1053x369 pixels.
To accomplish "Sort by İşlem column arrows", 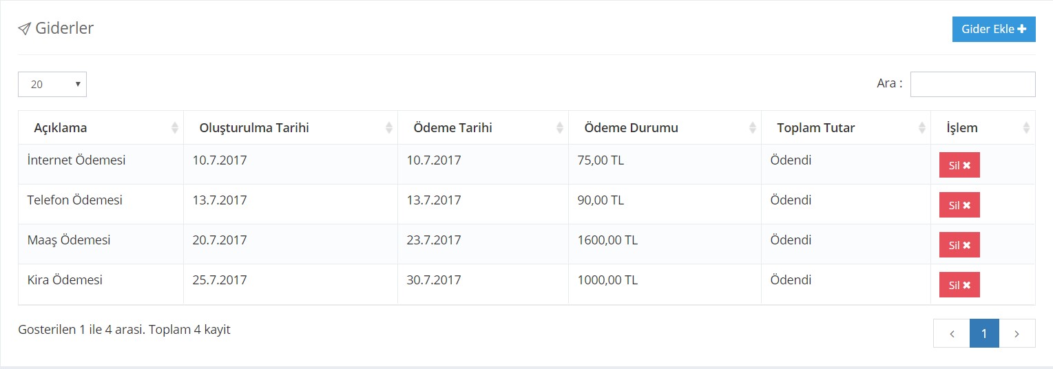I will click(x=1026, y=128).
